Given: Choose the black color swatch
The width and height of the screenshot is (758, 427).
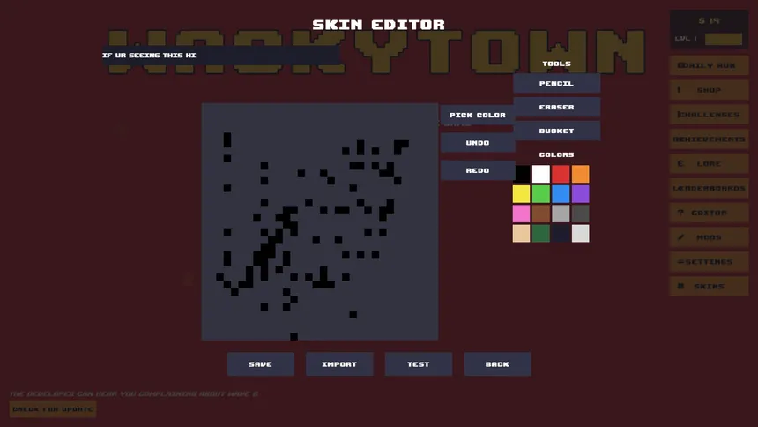Looking at the screenshot, I should point(521,174).
